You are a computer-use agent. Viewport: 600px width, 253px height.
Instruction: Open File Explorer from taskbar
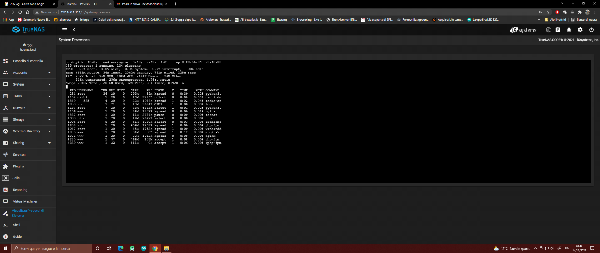click(x=167, y=248)
